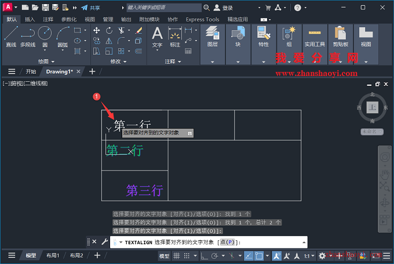
Task: Activate the Rotate tool
Action: (109, 30)
